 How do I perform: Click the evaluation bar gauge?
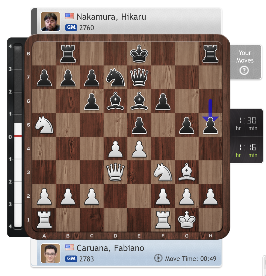(18, 137)
